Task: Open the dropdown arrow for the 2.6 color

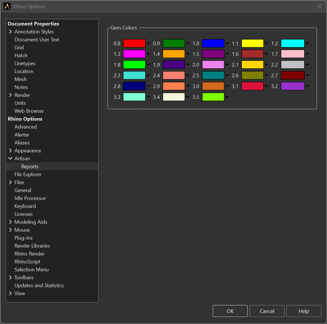Action: 267,75
